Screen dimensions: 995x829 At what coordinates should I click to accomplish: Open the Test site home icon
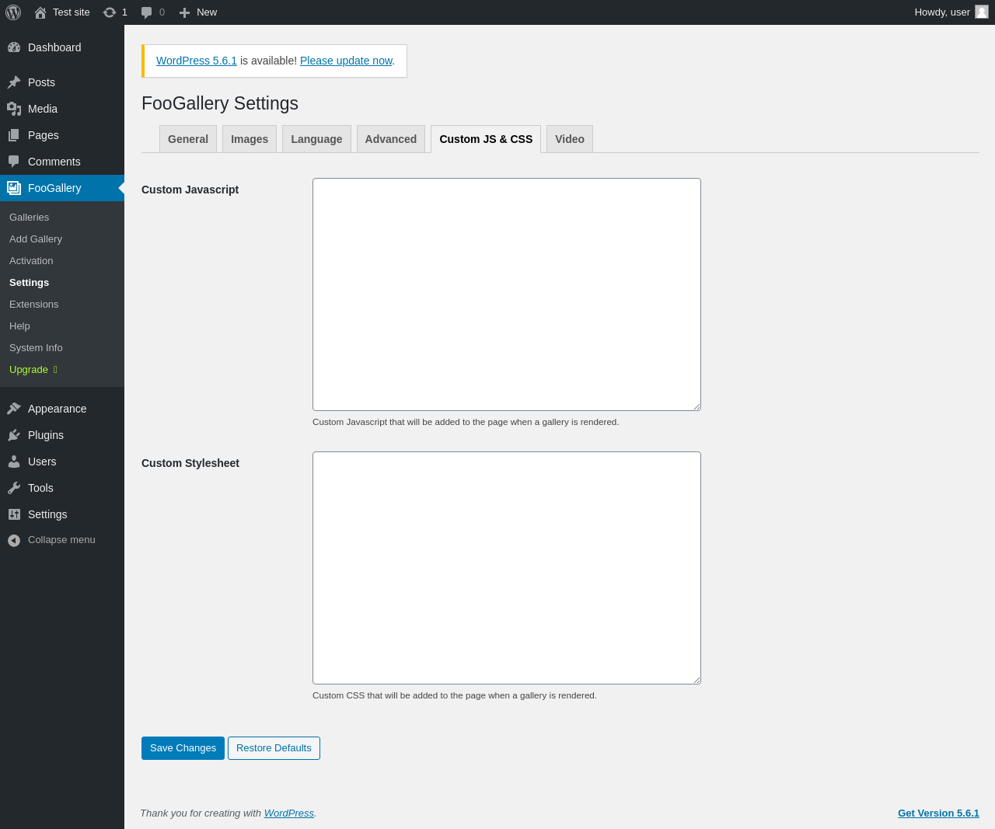click(40, 12)
